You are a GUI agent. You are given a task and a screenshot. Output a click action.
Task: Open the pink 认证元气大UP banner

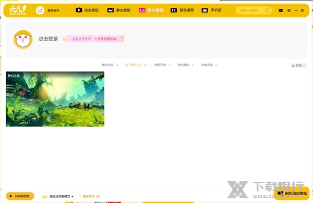click(x=94, y=39)
